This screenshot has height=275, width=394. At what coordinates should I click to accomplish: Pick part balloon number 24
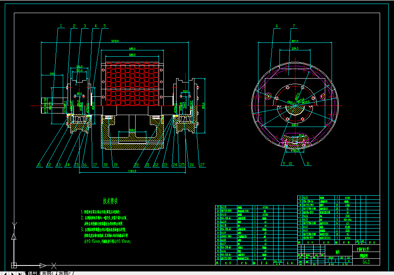pos(175,165)
